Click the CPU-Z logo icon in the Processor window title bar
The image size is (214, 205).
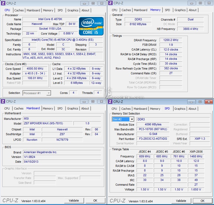pos(3,3)
